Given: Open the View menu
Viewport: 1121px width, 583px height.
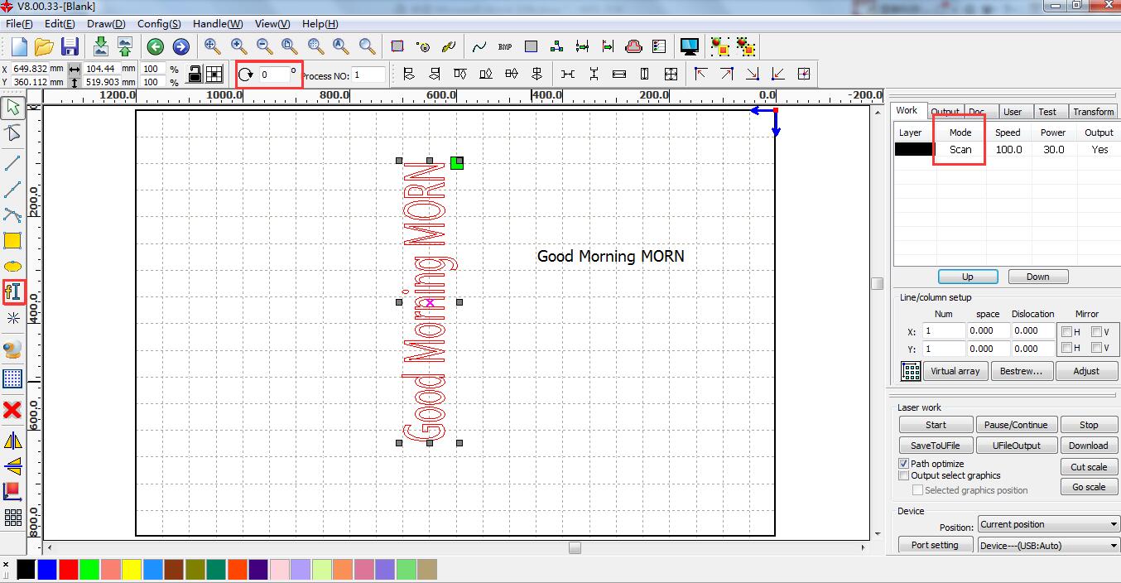Looking at the screenshot, I should click(x=272, y=24).
